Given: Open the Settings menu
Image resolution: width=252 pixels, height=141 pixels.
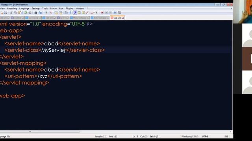Looking at the screenshot, I should click(35, 9).
